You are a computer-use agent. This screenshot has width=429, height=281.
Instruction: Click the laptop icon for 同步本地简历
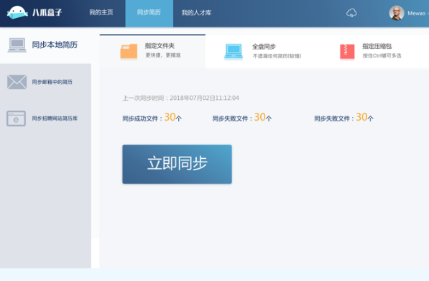pos(17,45)
